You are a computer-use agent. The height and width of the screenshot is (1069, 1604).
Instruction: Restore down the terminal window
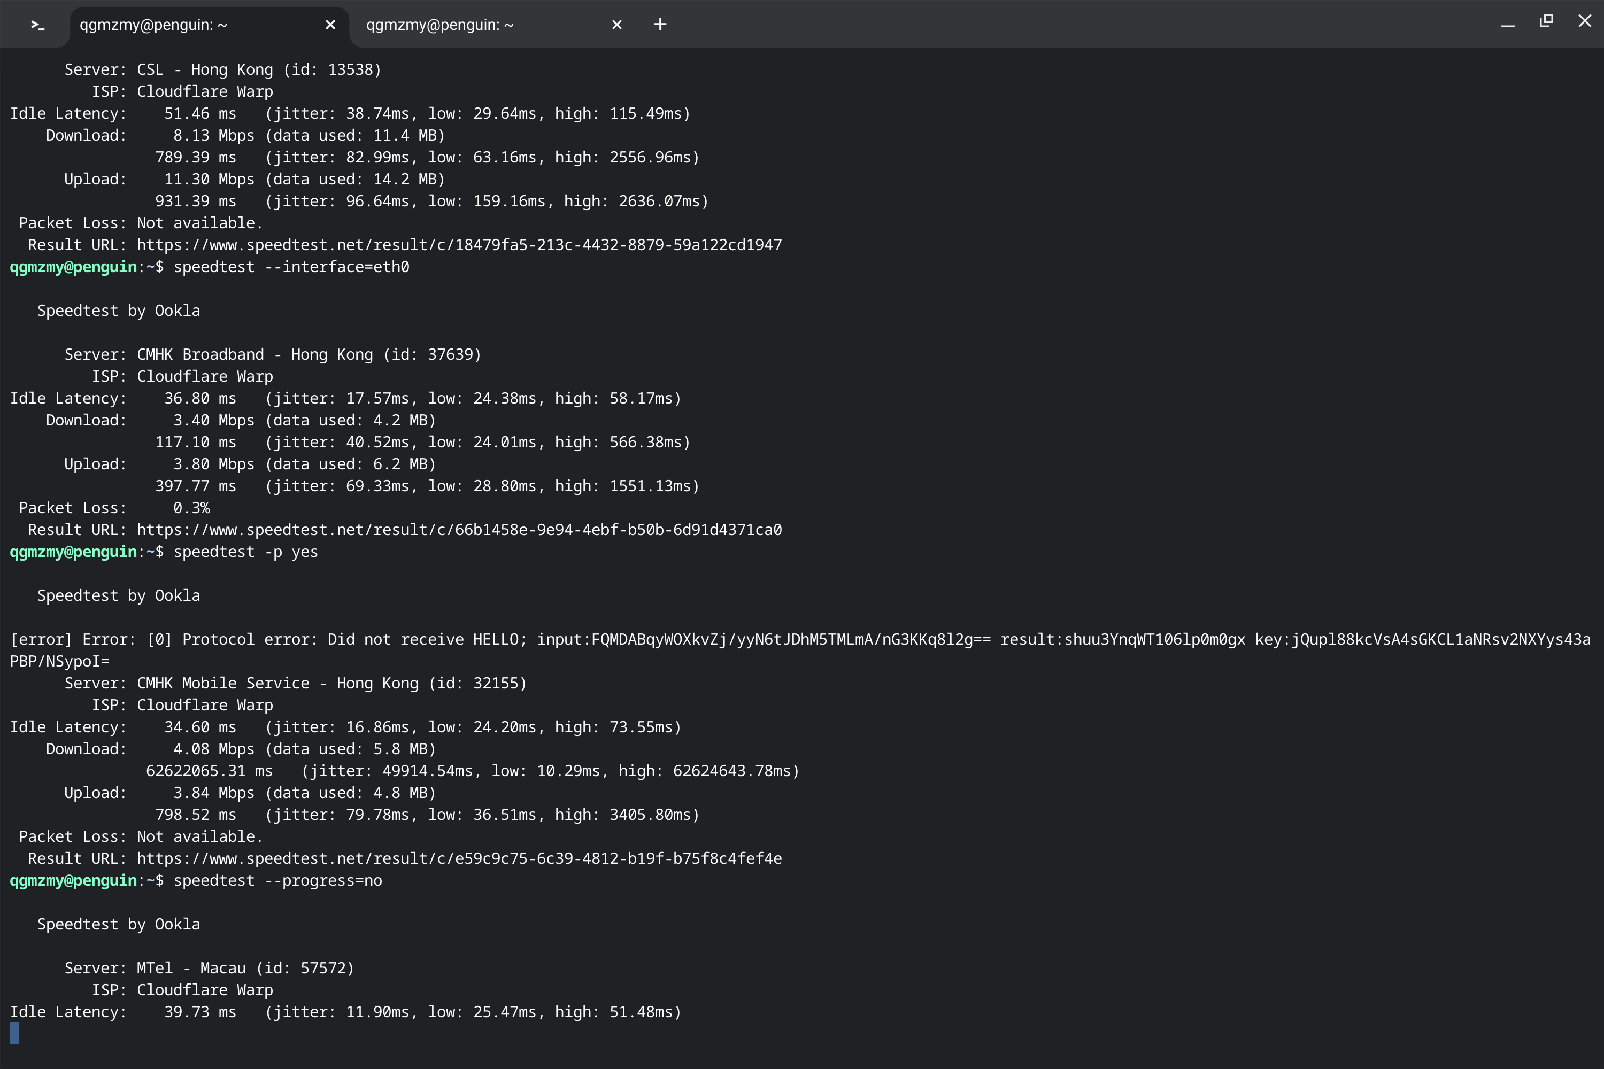1546,21
